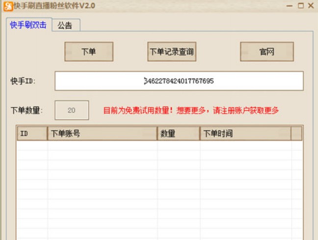Click the 下单数量 quantity field showing 20

tap(72, 110)
